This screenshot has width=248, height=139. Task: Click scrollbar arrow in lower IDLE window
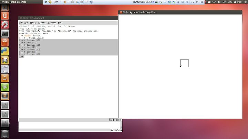point(121,128)
